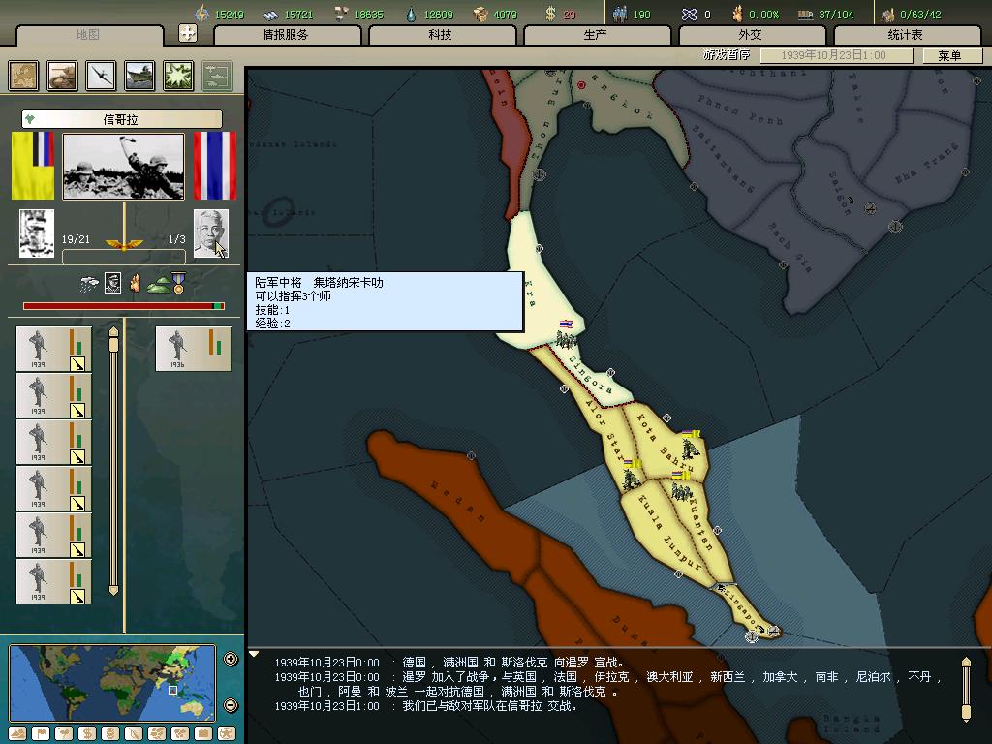
Task: Click the metal bars resource icon
Action: (x=271, y=14)
